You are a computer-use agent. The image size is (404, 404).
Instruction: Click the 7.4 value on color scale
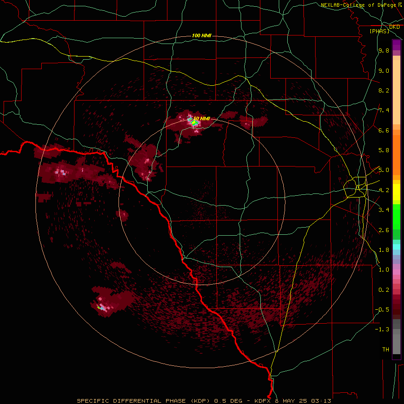tap(384, 110)
